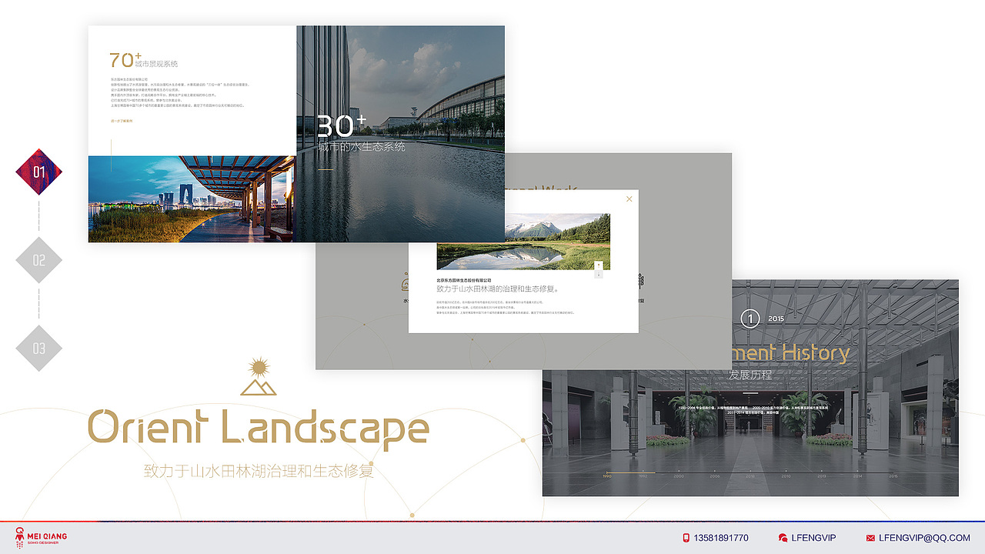The image size is (985, 554).
Task: Click the Orient Landscape title text
Action: pyautogui.click(x=258, y=427)
